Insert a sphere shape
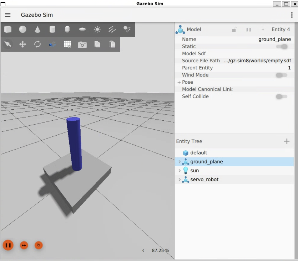The width and height of the screenshot is (298, 261). (x=23, y=30)
